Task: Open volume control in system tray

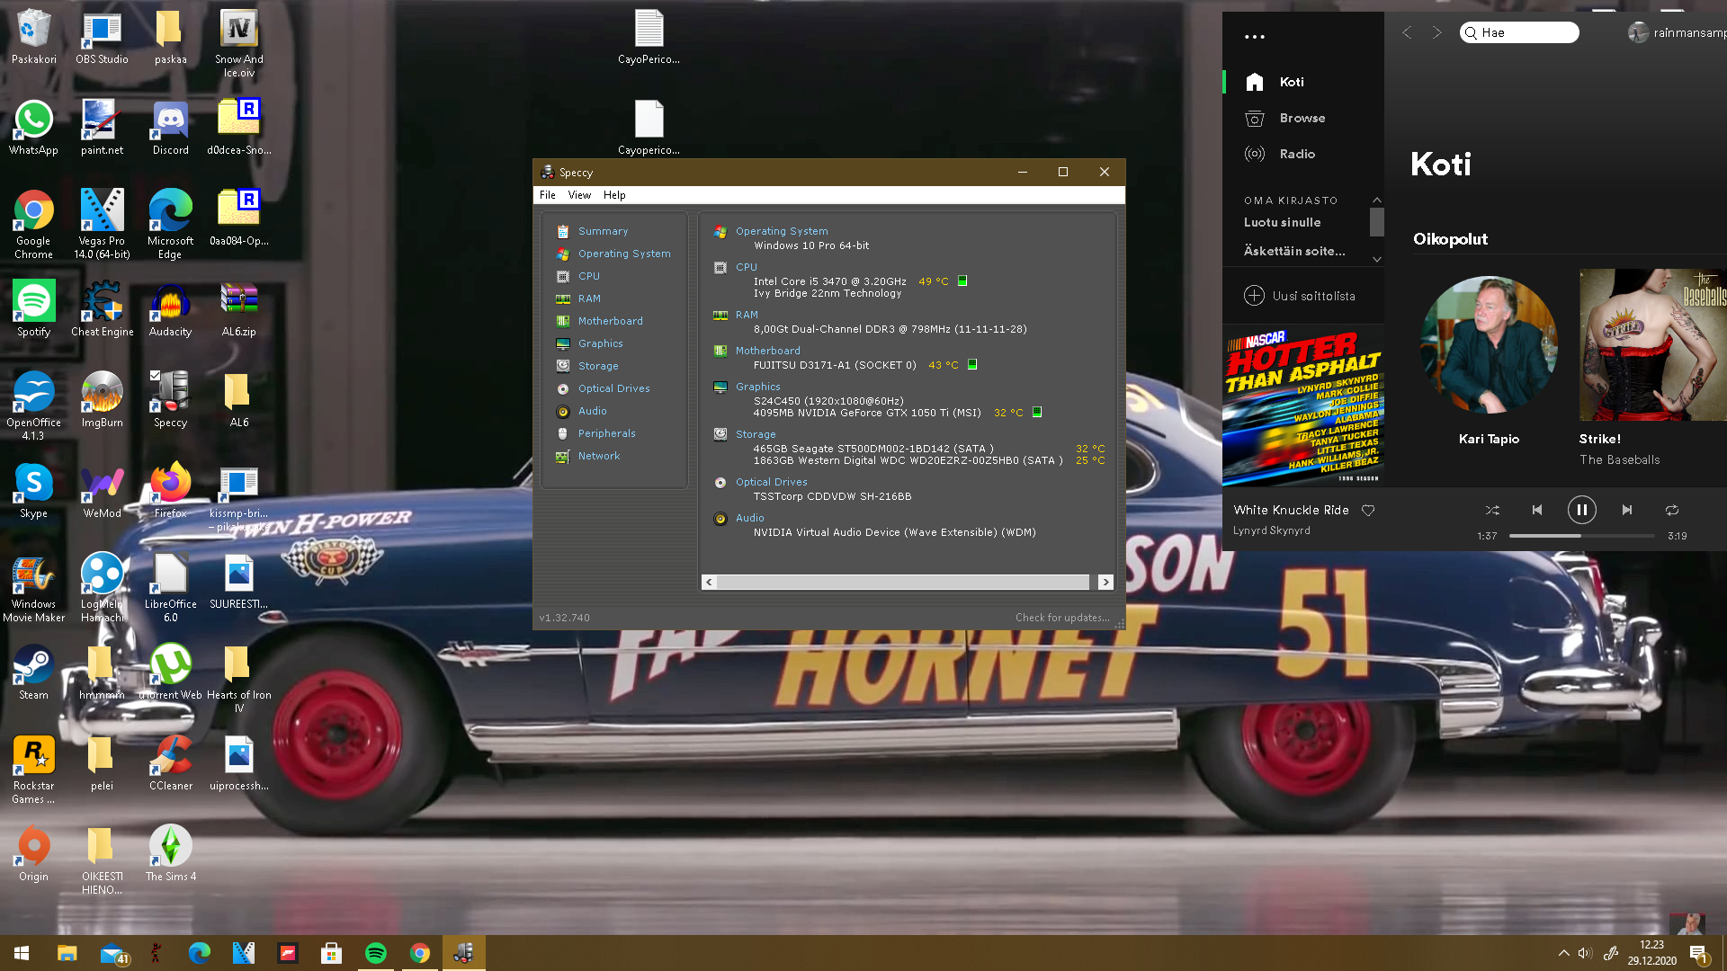Action: point(1585,953)
